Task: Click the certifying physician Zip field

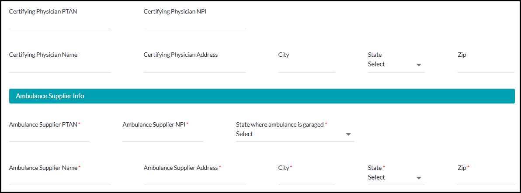Action: [486, 67]
